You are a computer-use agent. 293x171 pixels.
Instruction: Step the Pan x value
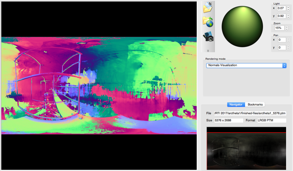pyautogui.click(x=288, y=40)
